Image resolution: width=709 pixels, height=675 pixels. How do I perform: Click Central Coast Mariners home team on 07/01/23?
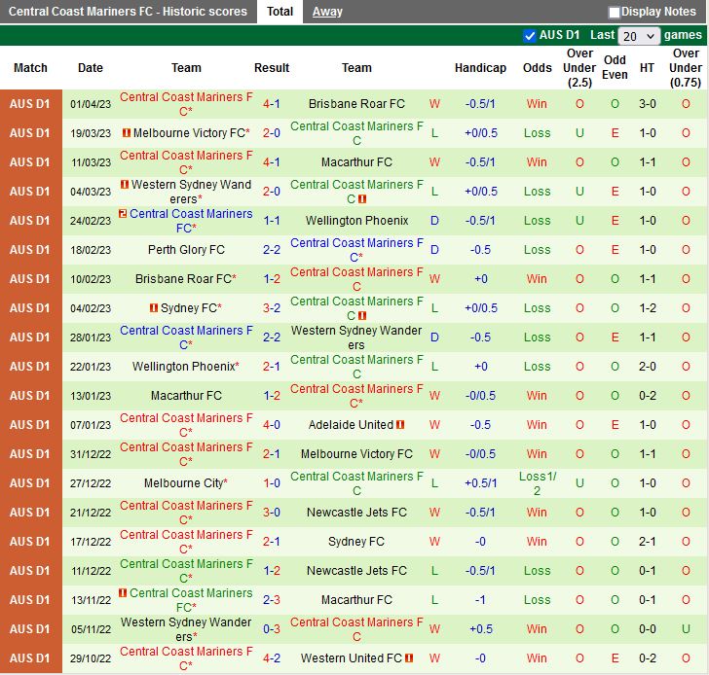186,425
